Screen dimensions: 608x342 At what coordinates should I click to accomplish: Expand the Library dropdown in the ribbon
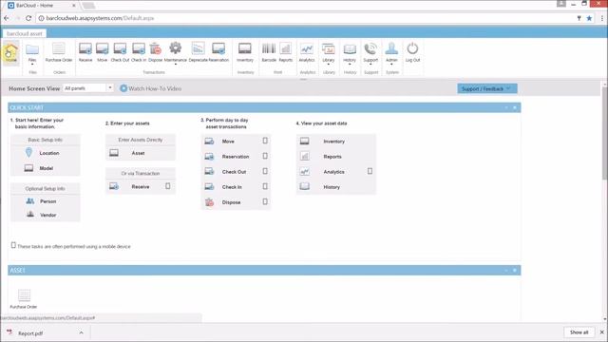click(x=329, y=64)
